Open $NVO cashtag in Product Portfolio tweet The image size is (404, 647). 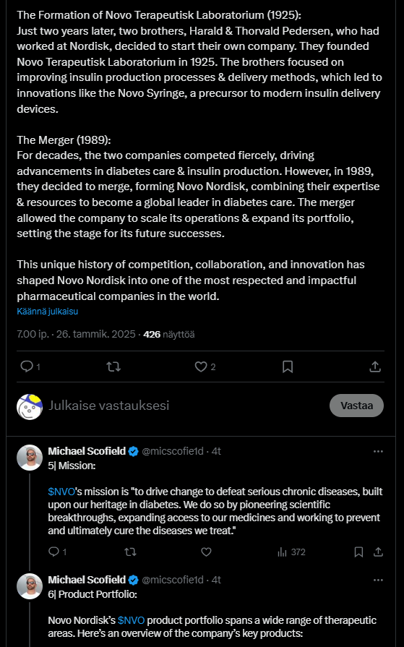[132, 620]
